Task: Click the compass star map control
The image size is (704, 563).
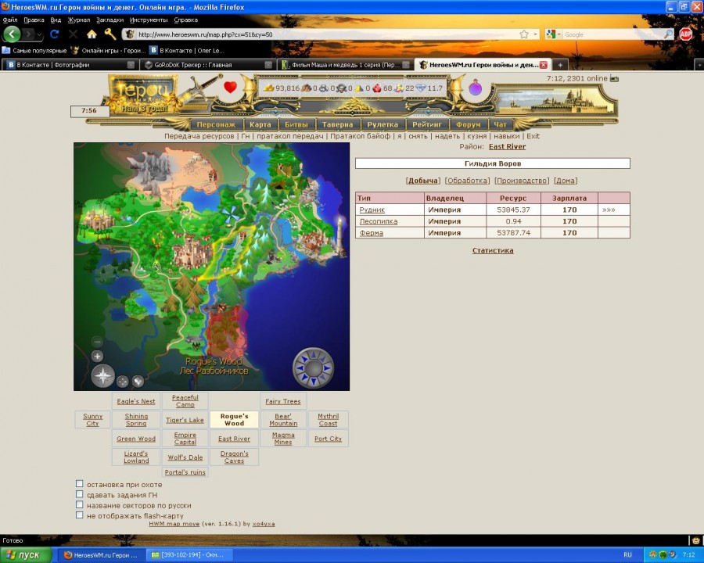Action: pos(102,376)
